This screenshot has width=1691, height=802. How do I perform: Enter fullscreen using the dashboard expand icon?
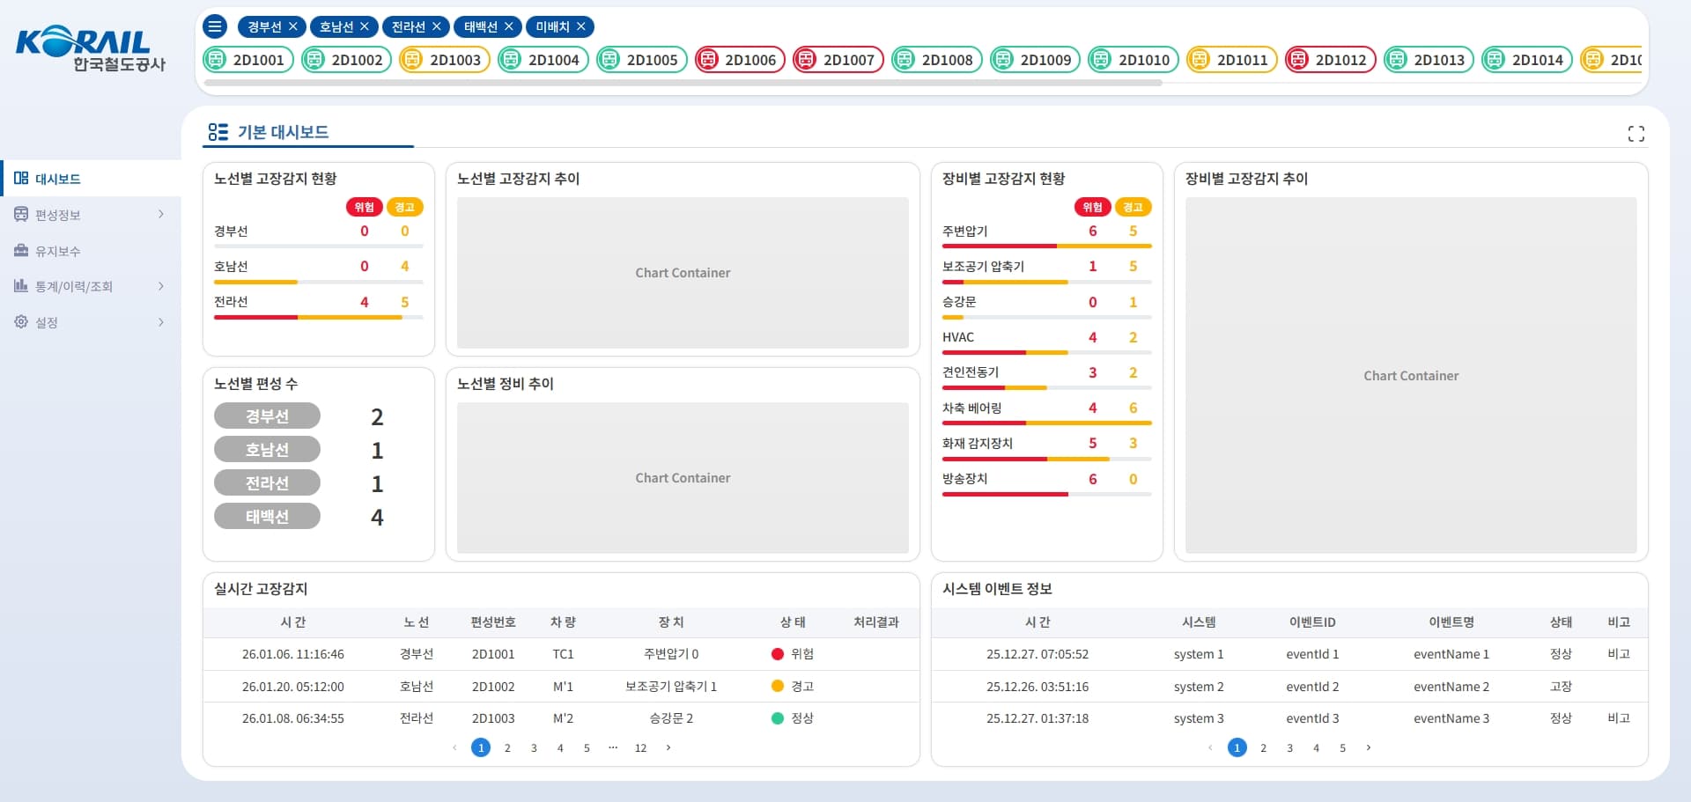tap(1637, 133)
